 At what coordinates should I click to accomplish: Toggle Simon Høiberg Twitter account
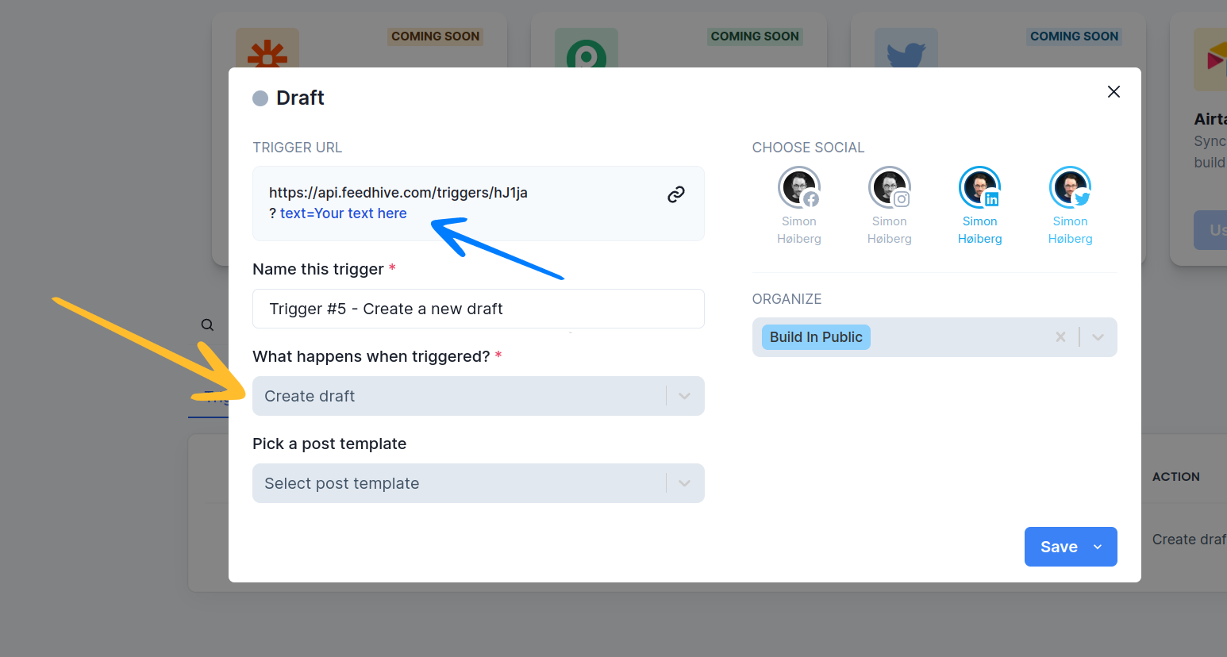[1070, 189]
